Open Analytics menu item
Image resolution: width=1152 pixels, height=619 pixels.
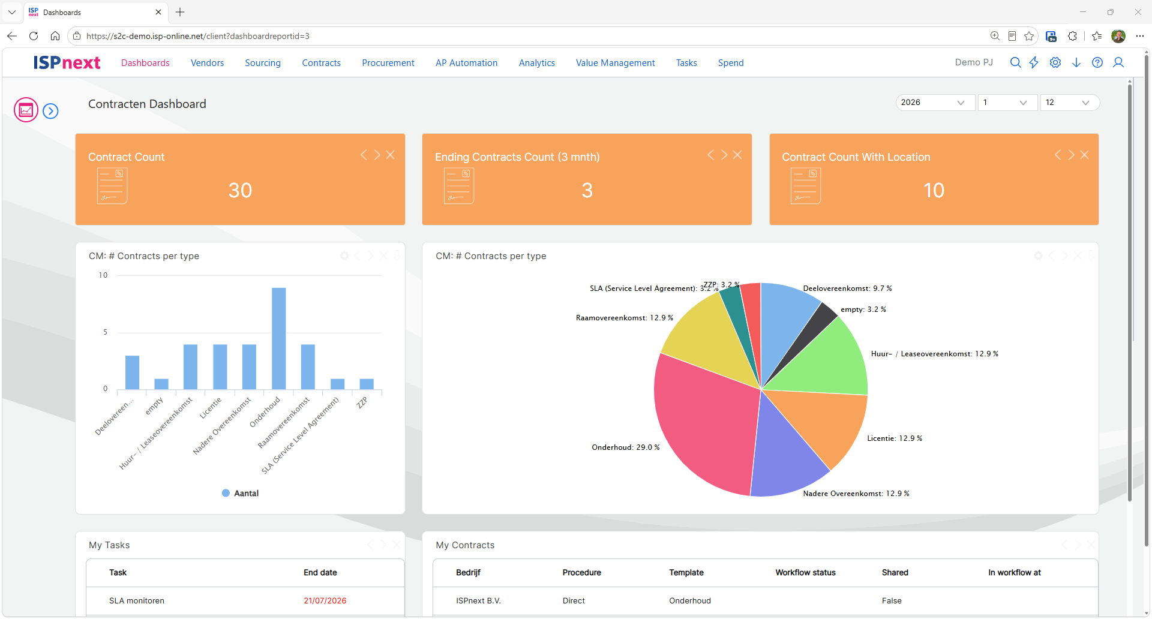tap(537, 63)
